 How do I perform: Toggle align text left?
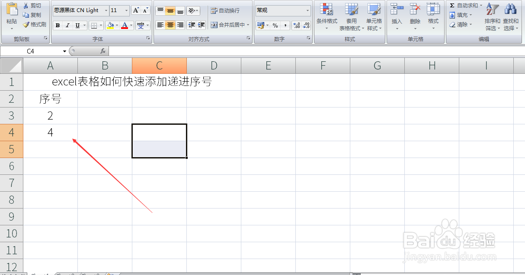point(160,25)
